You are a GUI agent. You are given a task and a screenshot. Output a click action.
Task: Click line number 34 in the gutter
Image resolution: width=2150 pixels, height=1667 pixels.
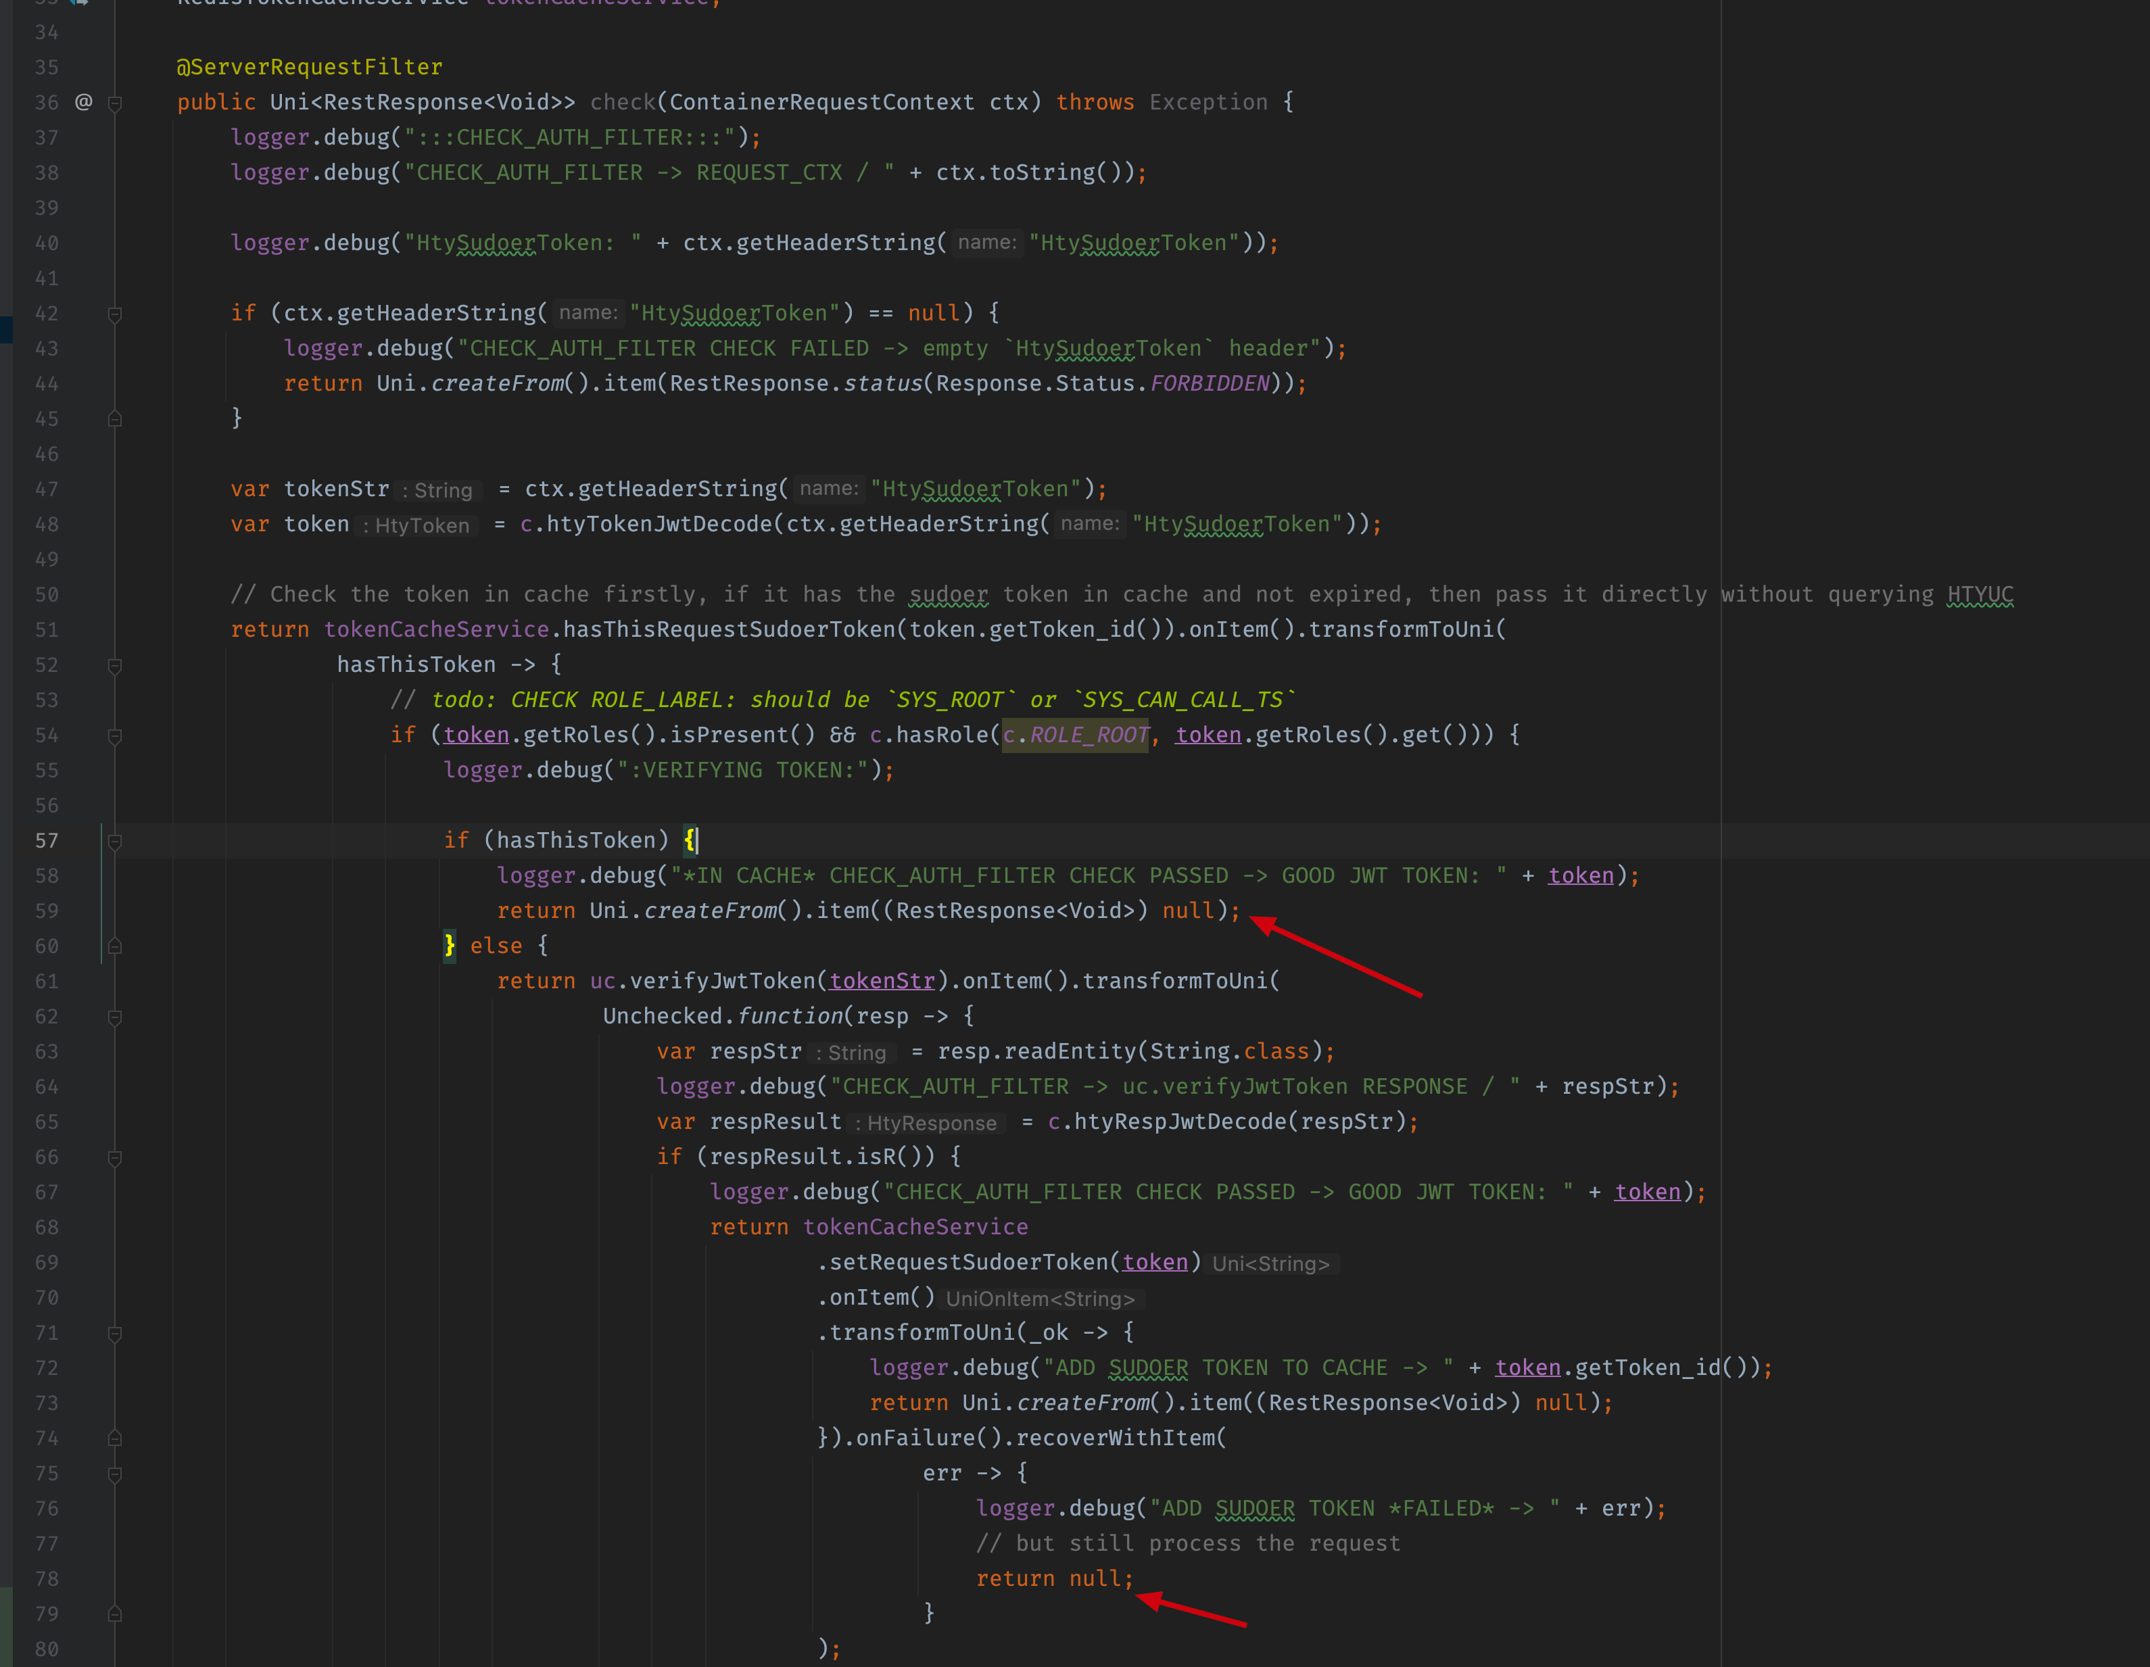click(46, 32)
